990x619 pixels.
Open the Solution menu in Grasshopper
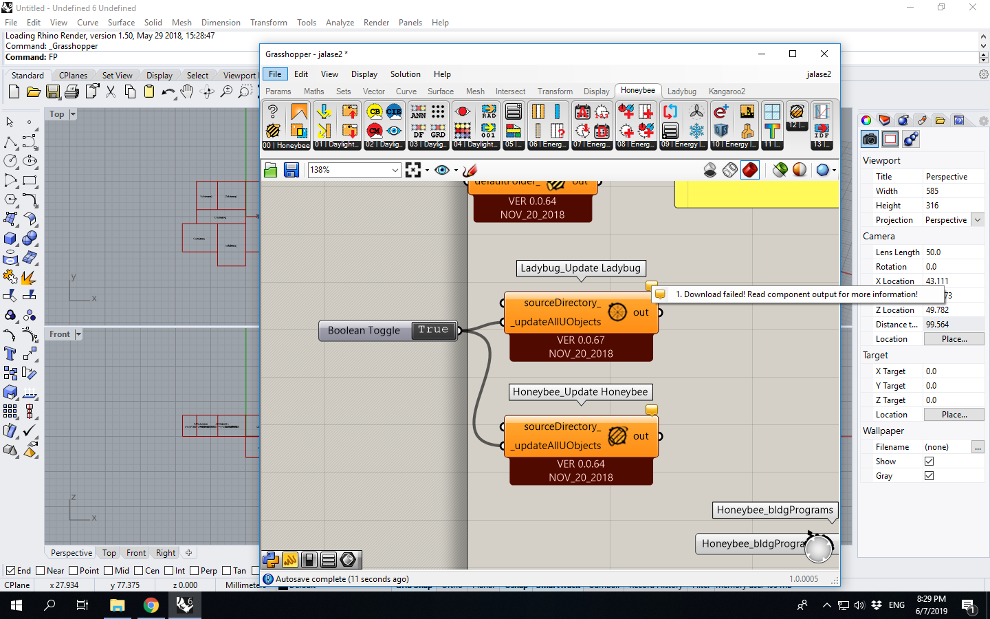(x=406, y=74)
